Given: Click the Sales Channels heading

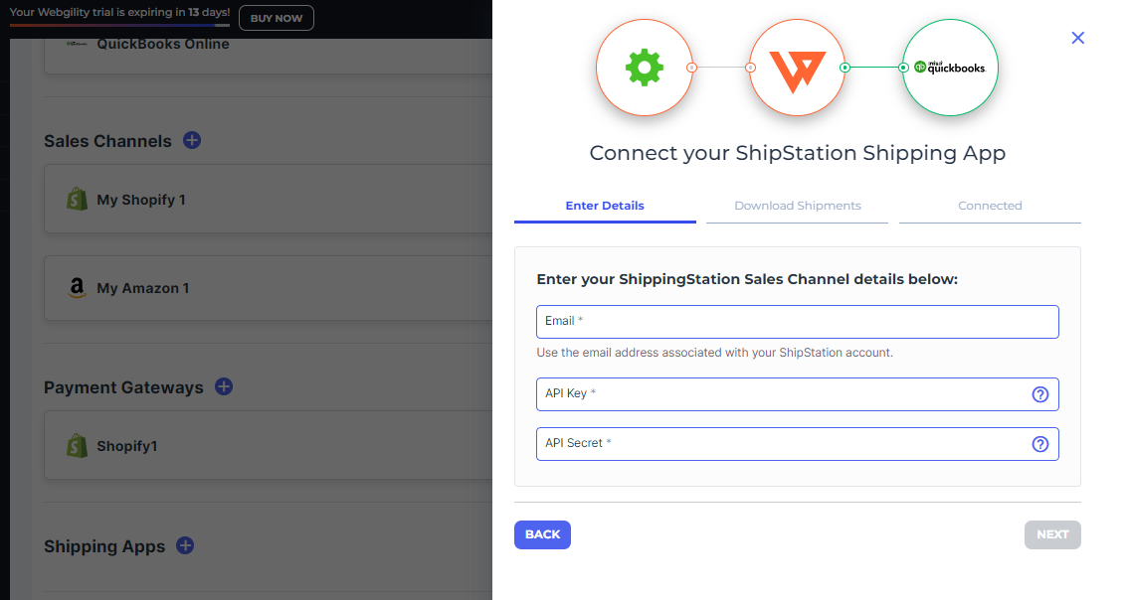Looking at the screenshot, I should click(107, 141).
